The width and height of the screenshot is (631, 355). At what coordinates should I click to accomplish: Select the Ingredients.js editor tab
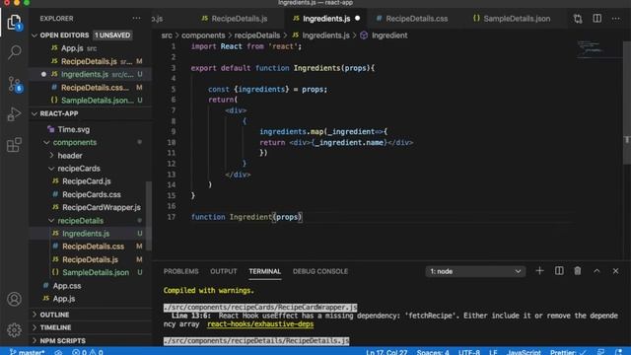pos(326,19)
